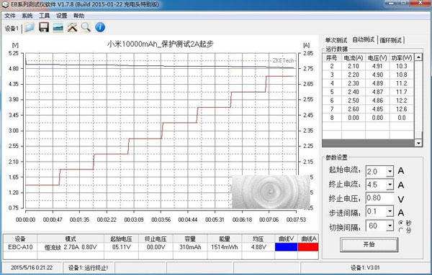Click the 00.00V ending voltage cell
The width and height of the screenshot is (432, 275).
coord(156,247)
